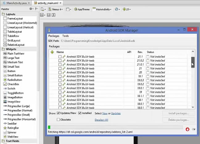200x144 pixels.
Task: Open the screen orientation dropdown
Action: (x=68, y=9)
